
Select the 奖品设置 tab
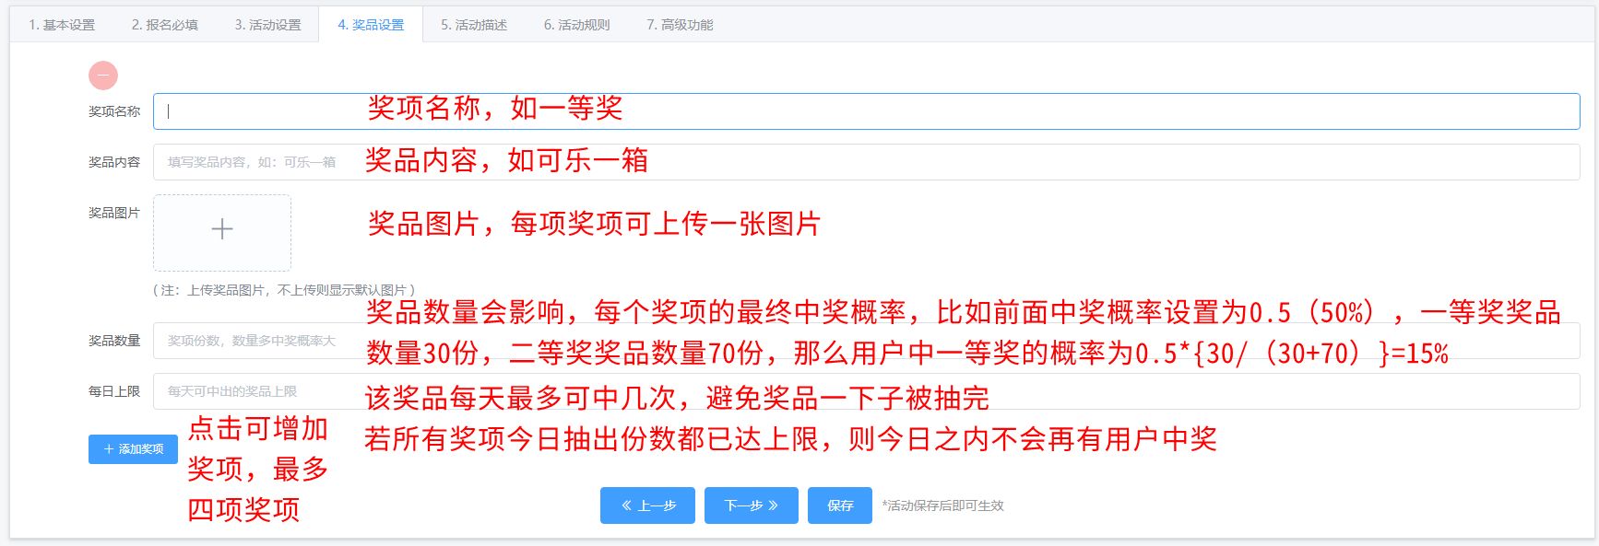tap(371, 25)
